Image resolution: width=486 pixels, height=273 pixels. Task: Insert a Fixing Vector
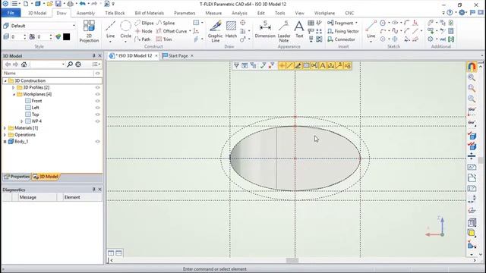tap(343, 31)
